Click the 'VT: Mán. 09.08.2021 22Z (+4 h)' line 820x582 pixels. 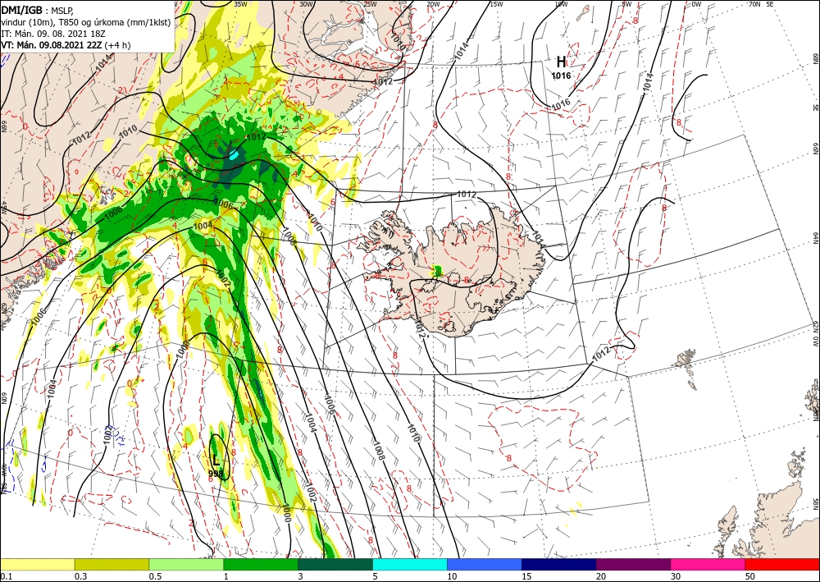click(66, 45)
